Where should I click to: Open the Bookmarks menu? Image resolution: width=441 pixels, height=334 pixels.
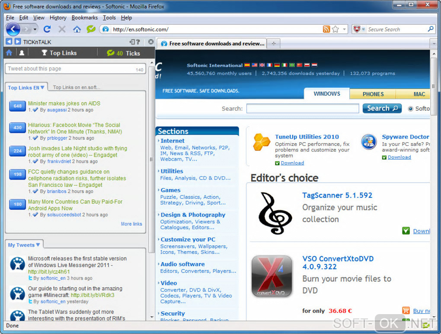pos(85,18)
